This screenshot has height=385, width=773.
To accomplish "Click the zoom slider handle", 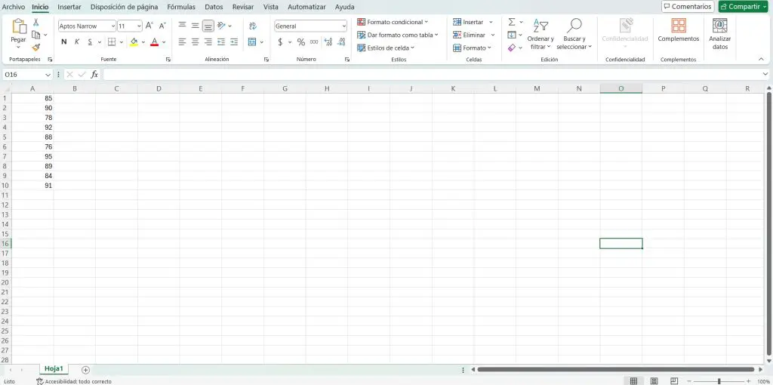I will coord(719,381).
